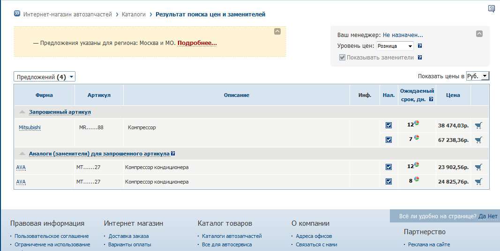Image resolution: width=500 pixels, height=251 pixels.
Task: Toggle availability checkbox for 38 474,03р. row
Action: 388,125
